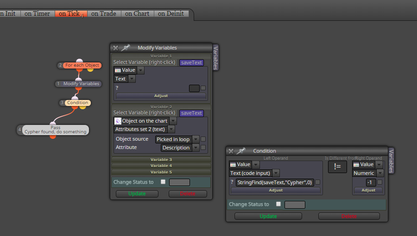Open the Attributes set 2 (text) dropdown
Screen dimensions: 417x236
coord(171,129)
